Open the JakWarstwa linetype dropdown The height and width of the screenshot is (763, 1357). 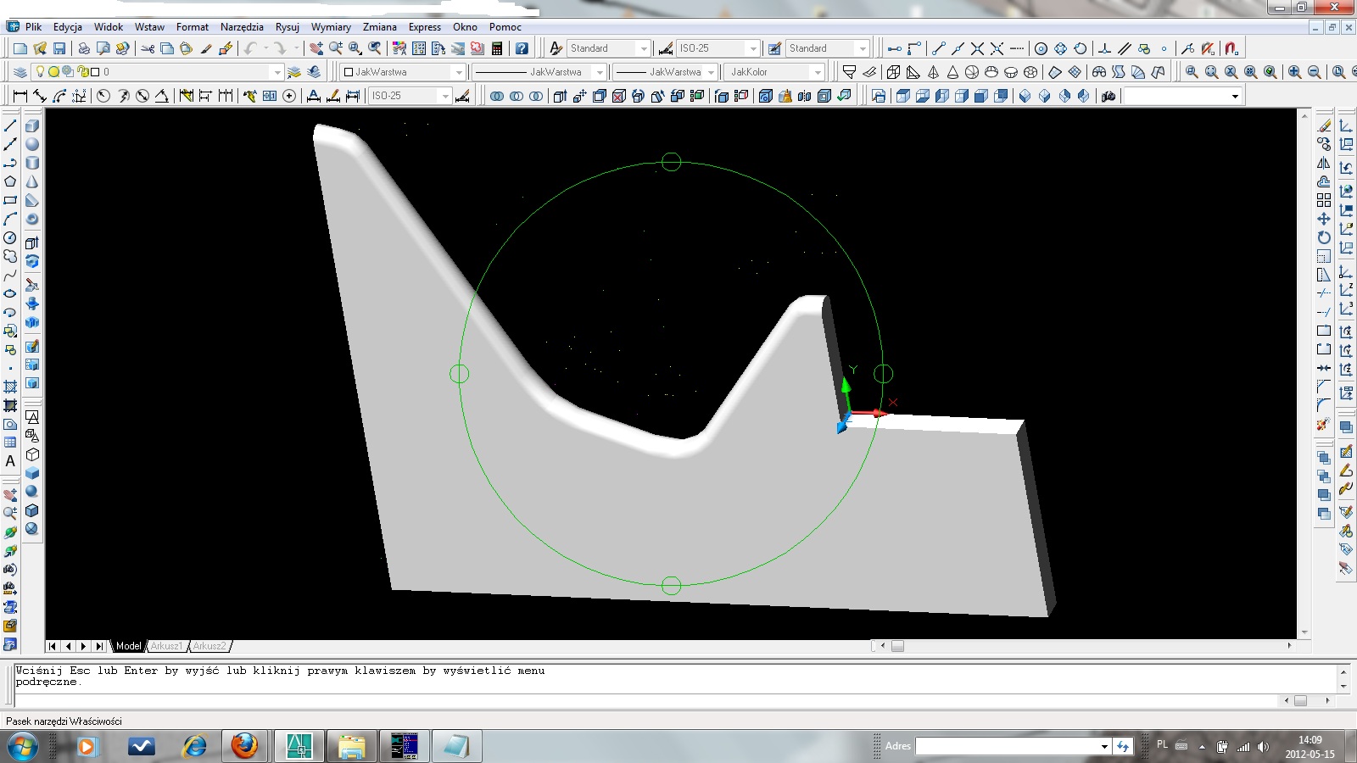click(x=599, y=72)
